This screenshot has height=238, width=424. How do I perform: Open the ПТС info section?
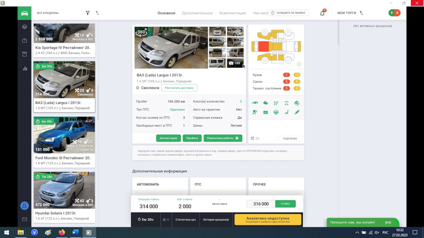point(218,186)
